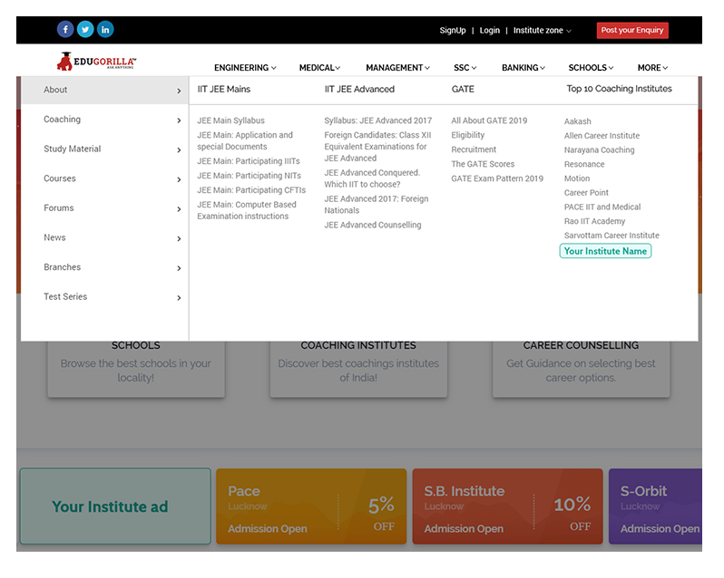This screenshot has width=724, height=578.
Task: Expand the Coaching submenu arrow
Action: (179, 120)
